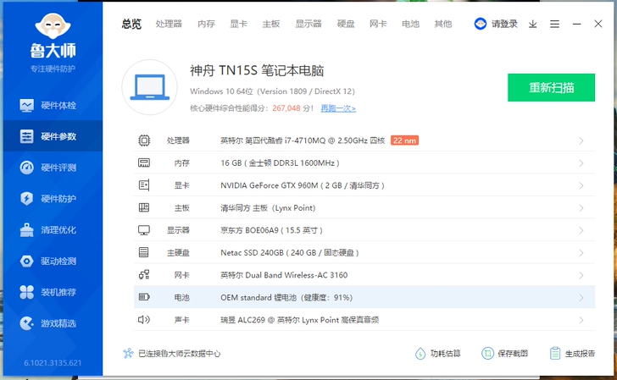Click the memory row icon
Viewport: 617px width, 380px height.
pos(144,162)
